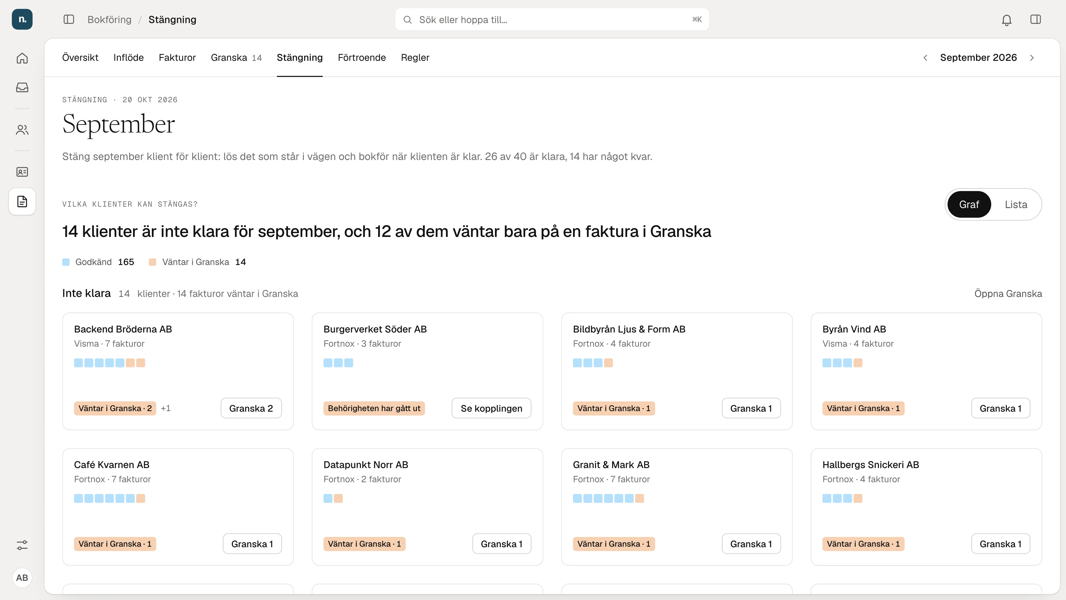The height and width of the screenshot is (600, 1066).
Task: Click the n. app logo
Action: (x=22, y=19)
